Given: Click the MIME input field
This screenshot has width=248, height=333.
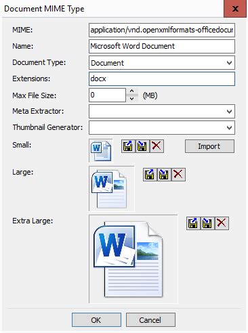Looking at the screenshot, I should [162, 30].
